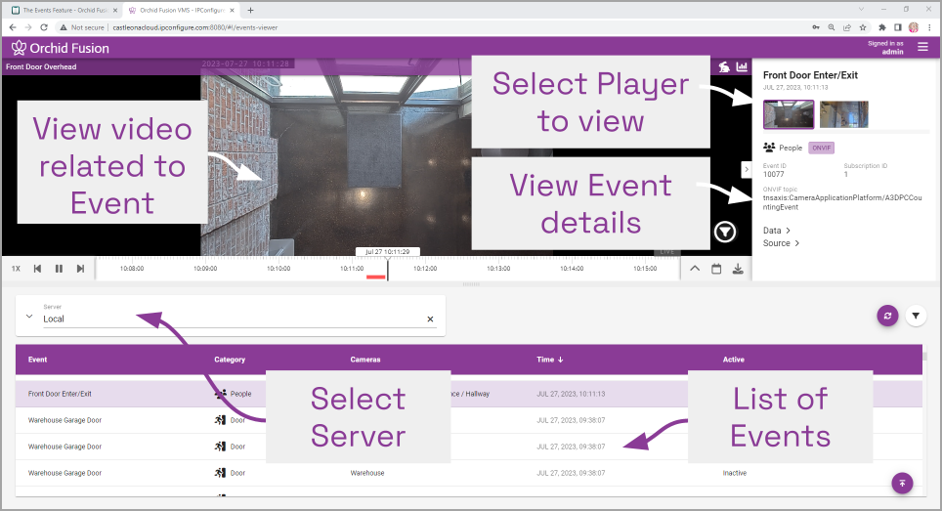Open the browser three-dot menu
Screen dimensions: 942x511
[930, 27]
